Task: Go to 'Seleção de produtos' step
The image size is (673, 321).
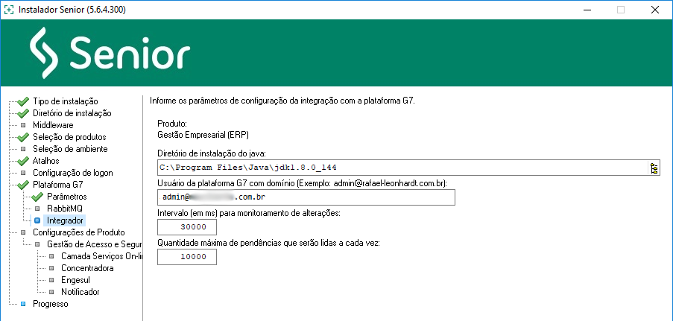Action: 69,137
